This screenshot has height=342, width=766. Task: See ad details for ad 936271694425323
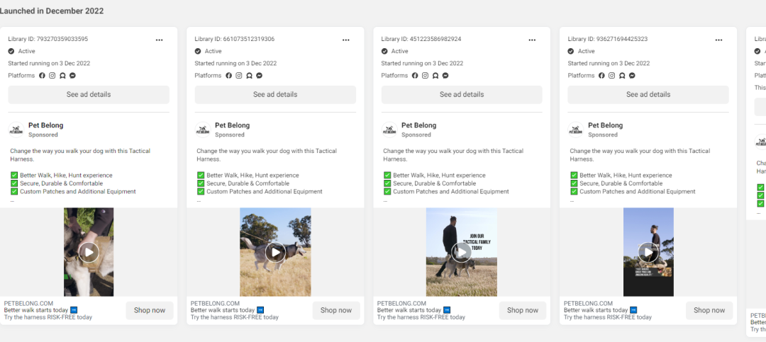648,95
